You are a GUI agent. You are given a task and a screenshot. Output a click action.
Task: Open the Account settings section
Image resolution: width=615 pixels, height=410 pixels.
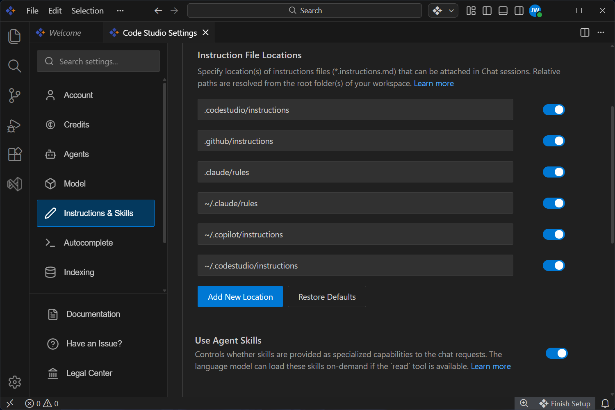pyautogui.click(x=96, y=95)
